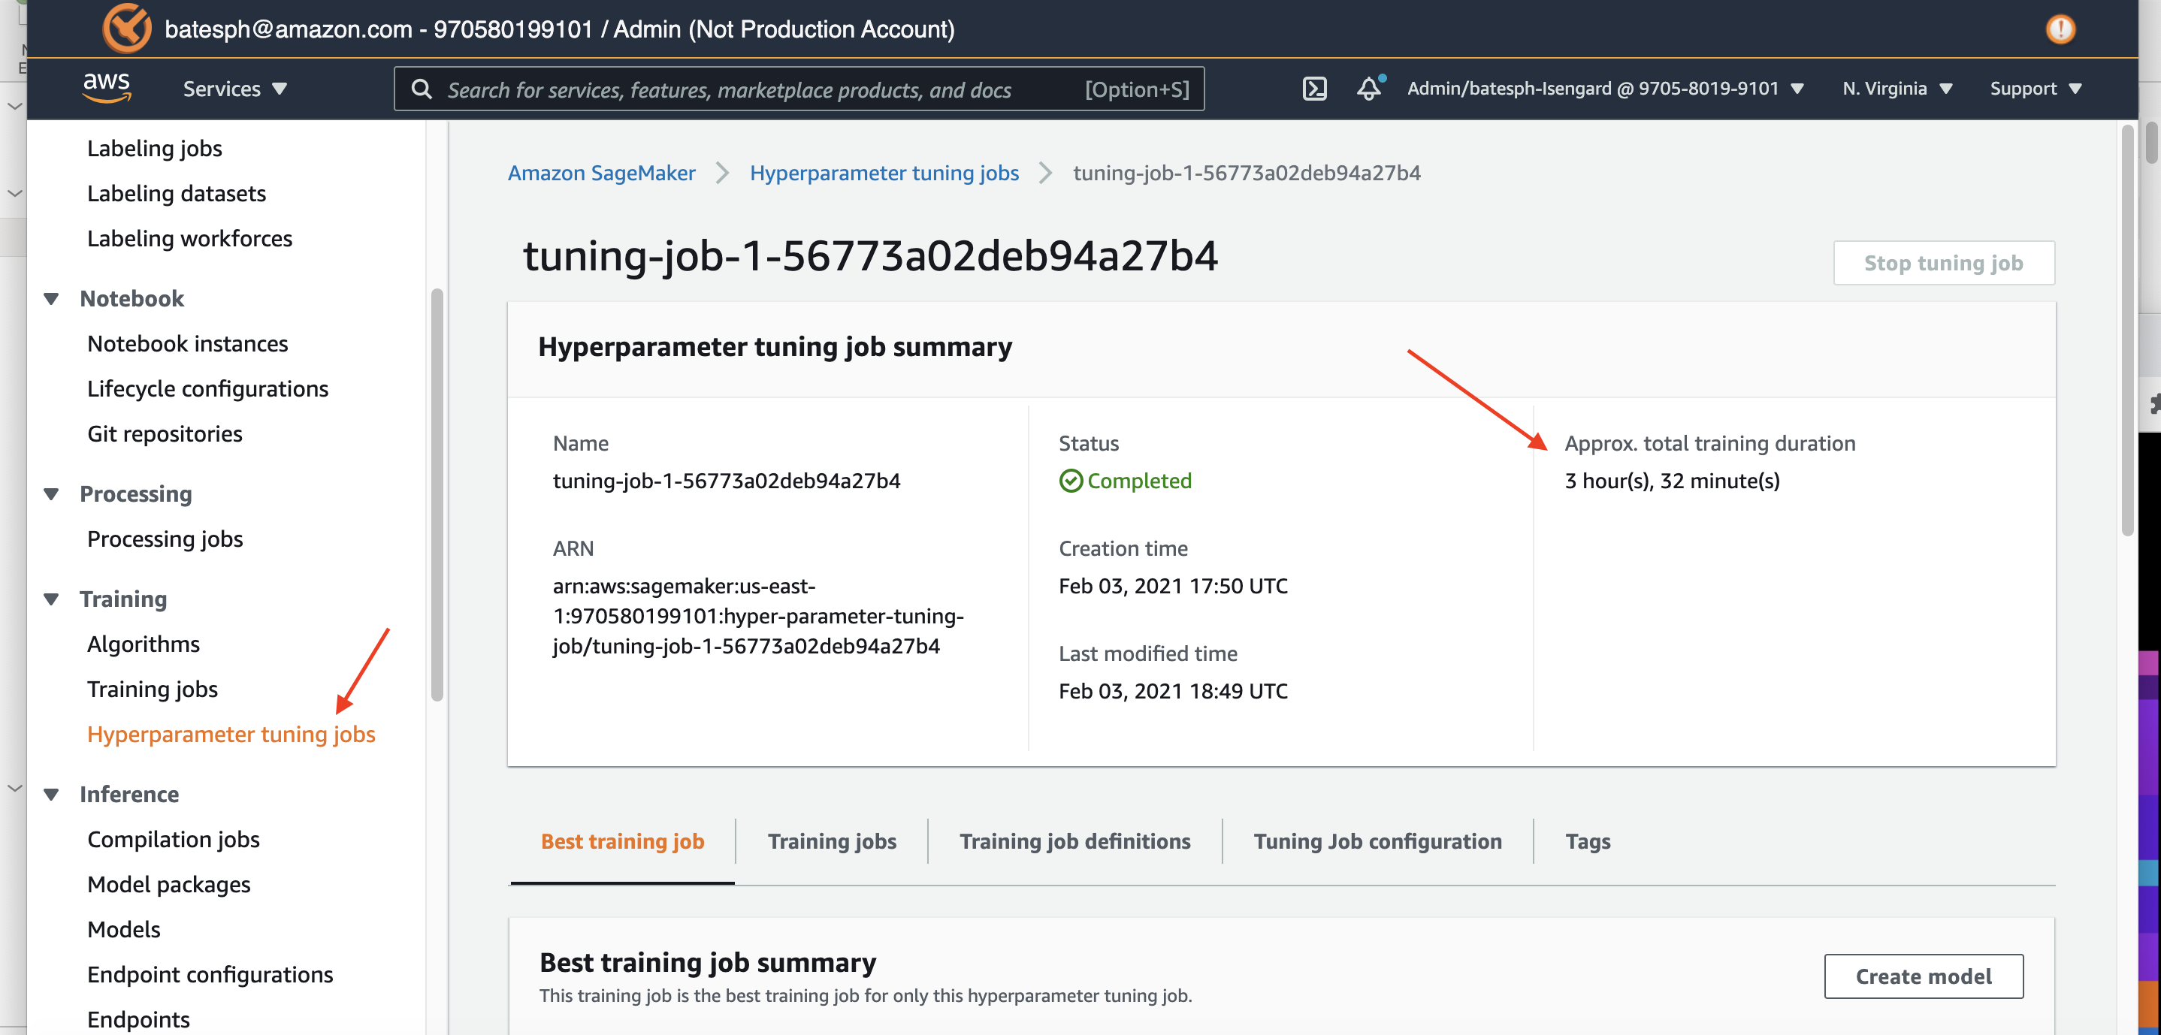Click the sidebar navigation scrollbar
The width and height of the screenshot is (2161, 1035).
pos(437,495)
